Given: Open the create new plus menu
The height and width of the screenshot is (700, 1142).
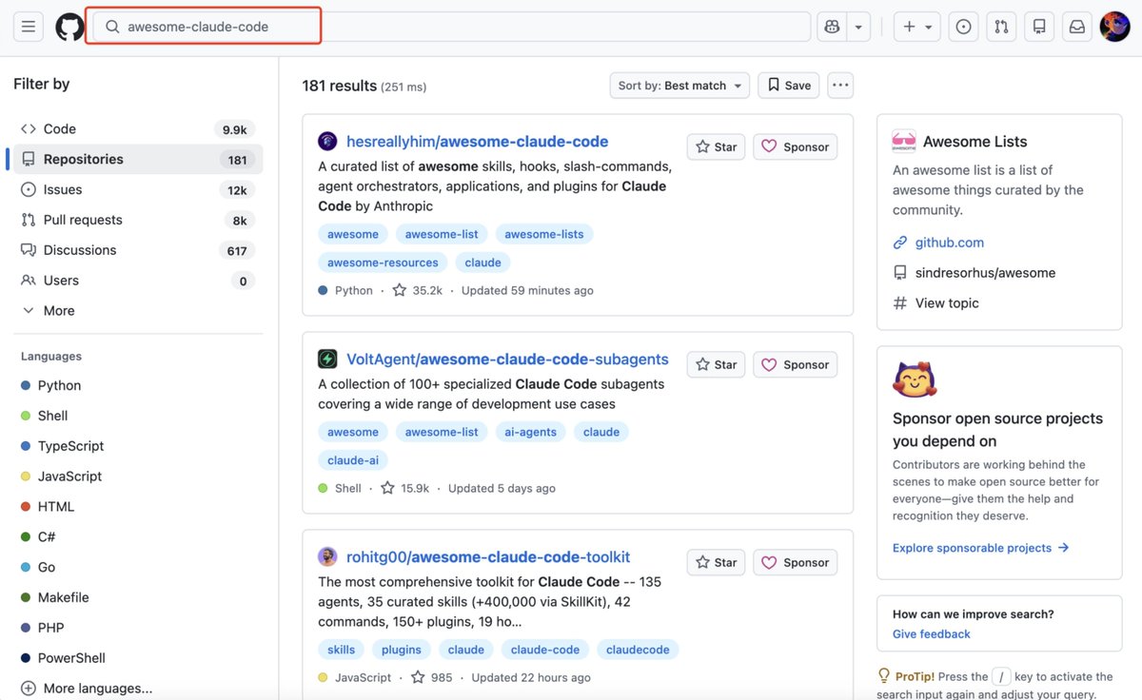Looking at the screenshot, I should [918, 27].
